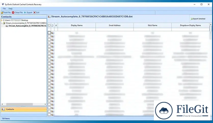Click the filter field under Email Address
Screen dimensions: 213x123
[115, 29]
